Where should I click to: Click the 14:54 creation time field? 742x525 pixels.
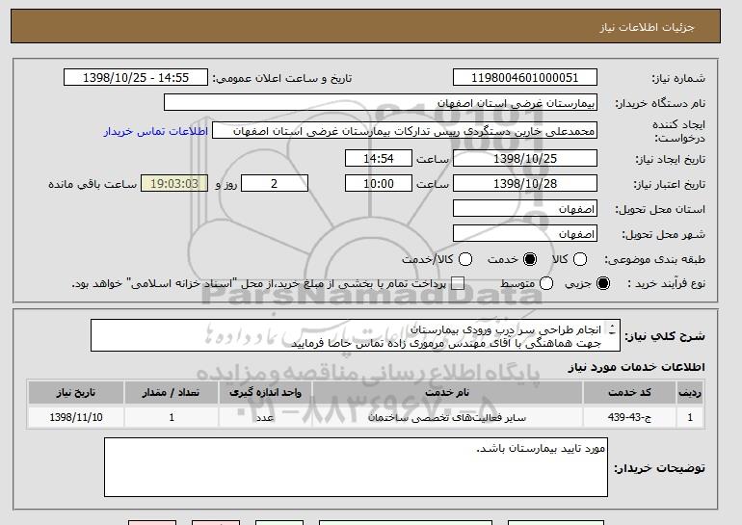[x=379, y=158]
